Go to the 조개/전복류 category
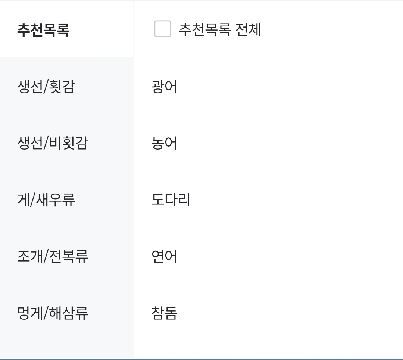 tap(67, 256)
